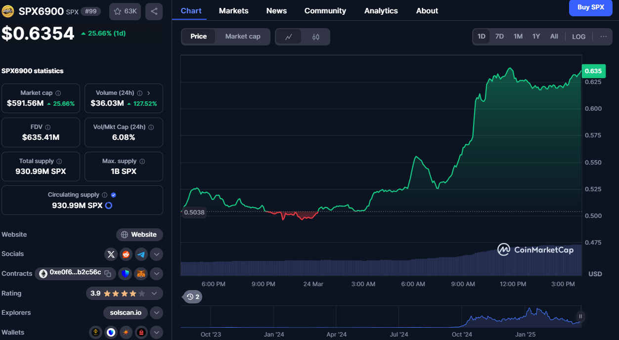Open the Reddit social link
The width and height of the screenshot is (619, 340).
(x=126, y=255)
